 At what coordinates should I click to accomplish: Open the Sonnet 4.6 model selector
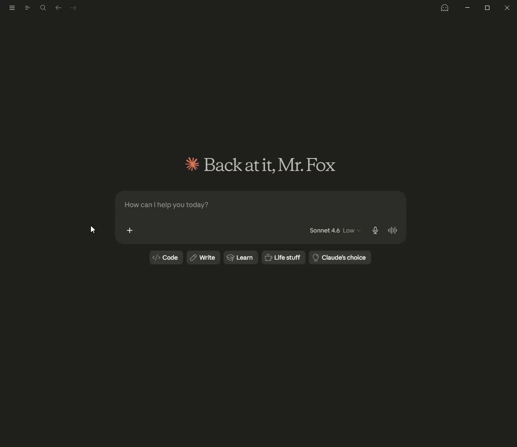[x=335, y=230]
